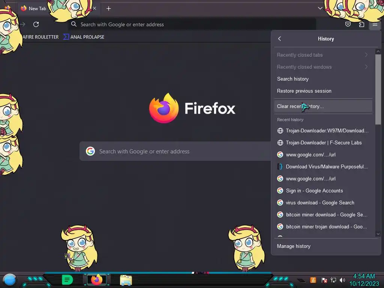Open Save to Pocket icon
The image size is (384, 288).
pyautogui.click(x=348, y=24)
